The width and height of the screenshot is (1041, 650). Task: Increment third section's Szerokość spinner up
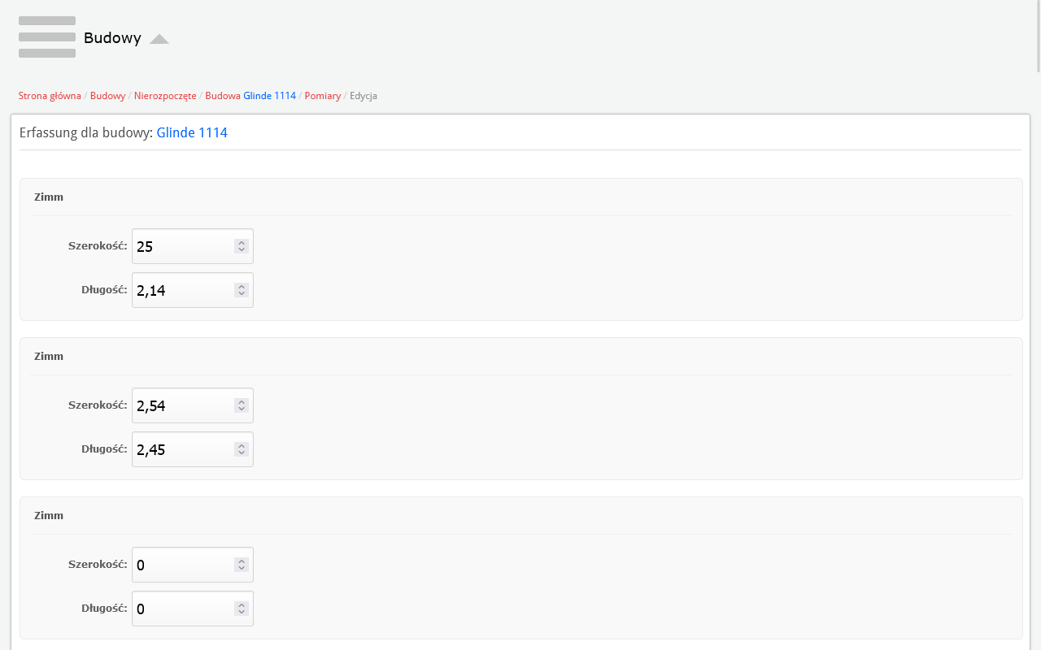pyautogui.click(x=242, y=561)
